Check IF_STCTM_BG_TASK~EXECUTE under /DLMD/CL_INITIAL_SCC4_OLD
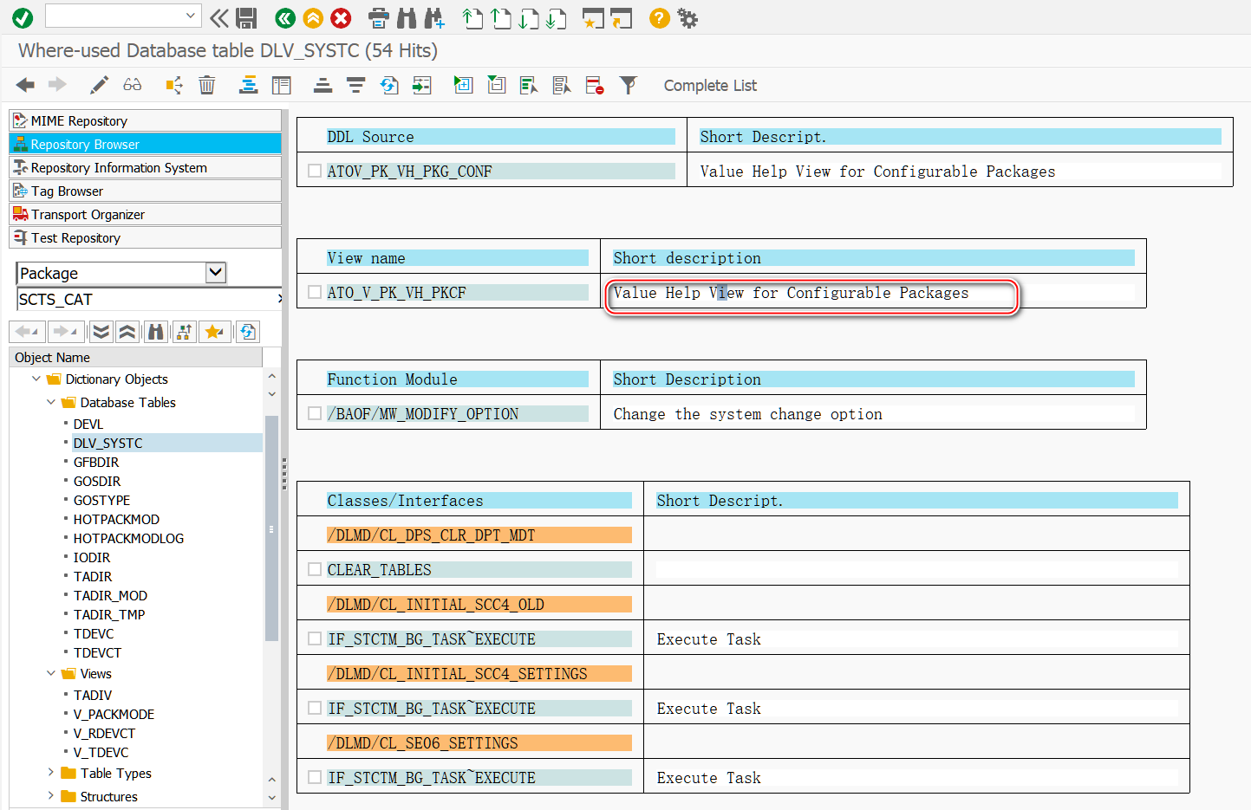The width and height of the screenshot is (1251, 810). [x=315, y=639]
